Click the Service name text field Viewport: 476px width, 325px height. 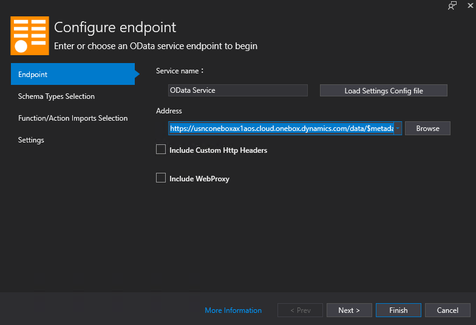coord(238,90)
